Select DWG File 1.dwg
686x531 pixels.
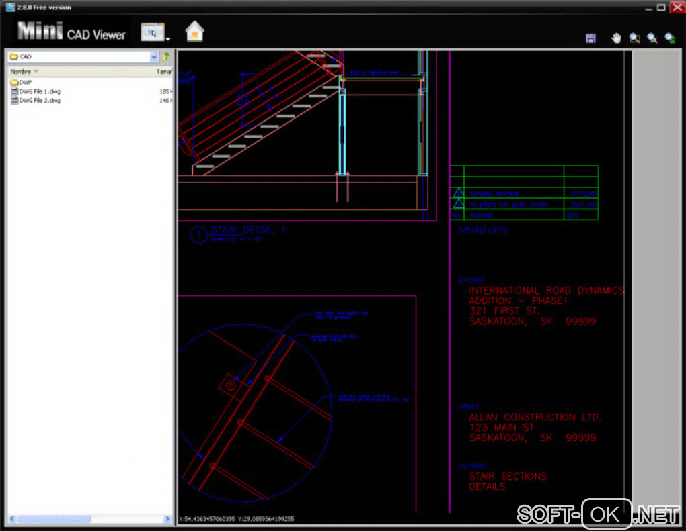40,91
